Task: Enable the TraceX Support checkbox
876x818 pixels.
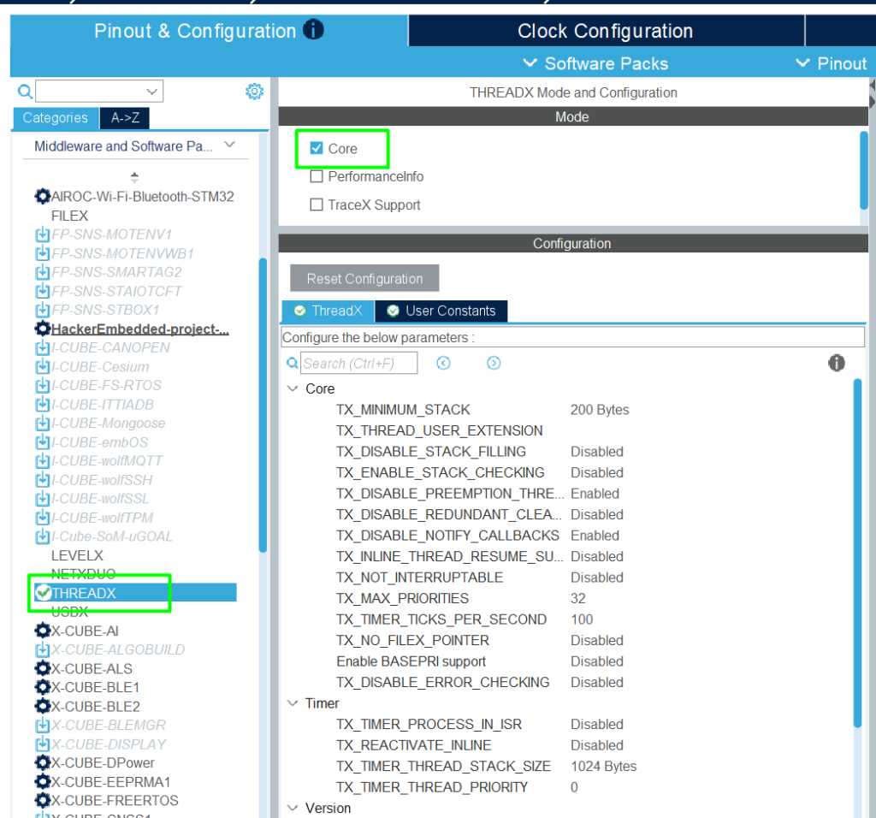Action: point(317,205)
